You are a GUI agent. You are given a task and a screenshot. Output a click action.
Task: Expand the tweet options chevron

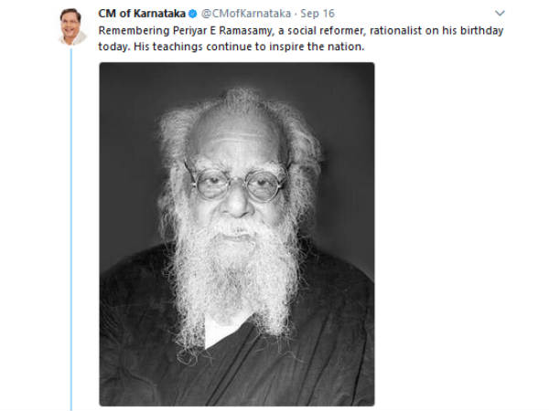(x=500, y=14)
